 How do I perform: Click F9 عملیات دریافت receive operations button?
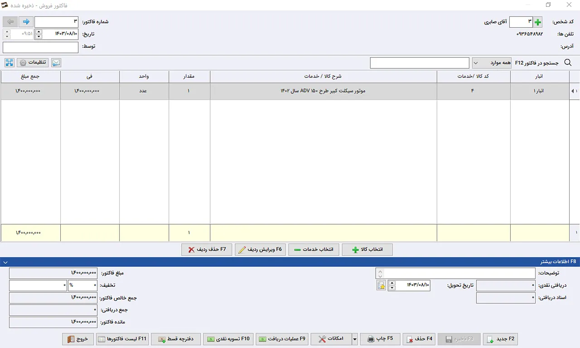pyautogui.click(x=282, y=339)
